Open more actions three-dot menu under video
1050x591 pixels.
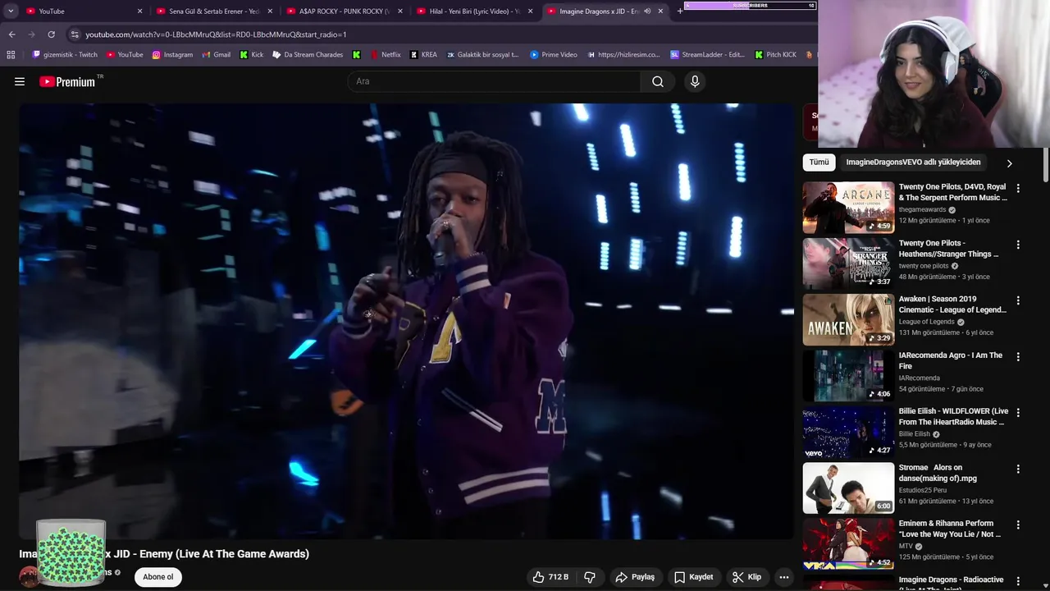[x=784, y=577]
